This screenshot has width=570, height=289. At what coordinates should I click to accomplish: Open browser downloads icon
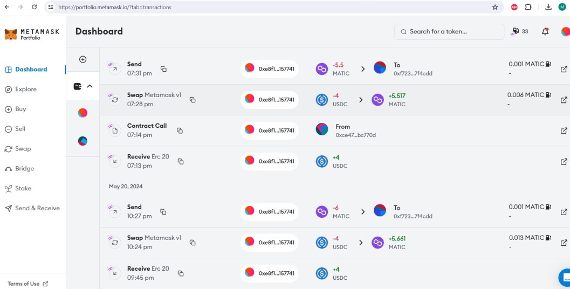tap(548, 7)
